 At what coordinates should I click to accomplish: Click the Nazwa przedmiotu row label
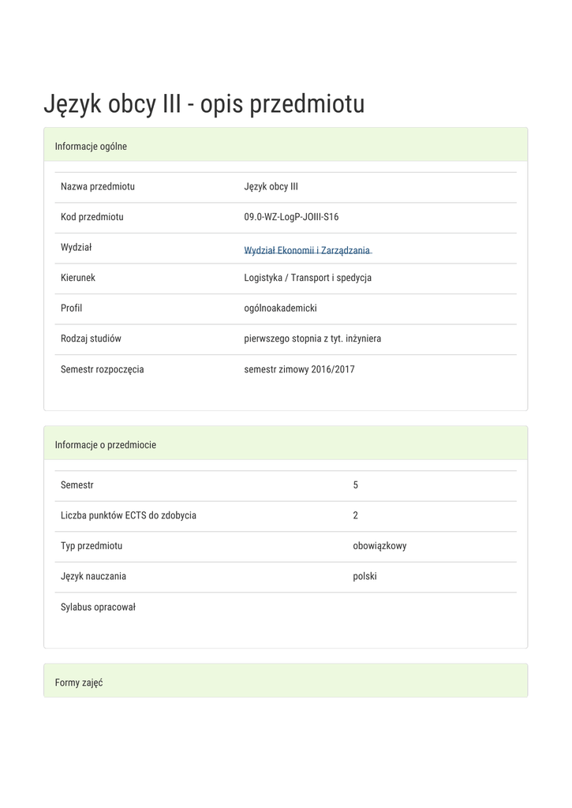point(98,187)
